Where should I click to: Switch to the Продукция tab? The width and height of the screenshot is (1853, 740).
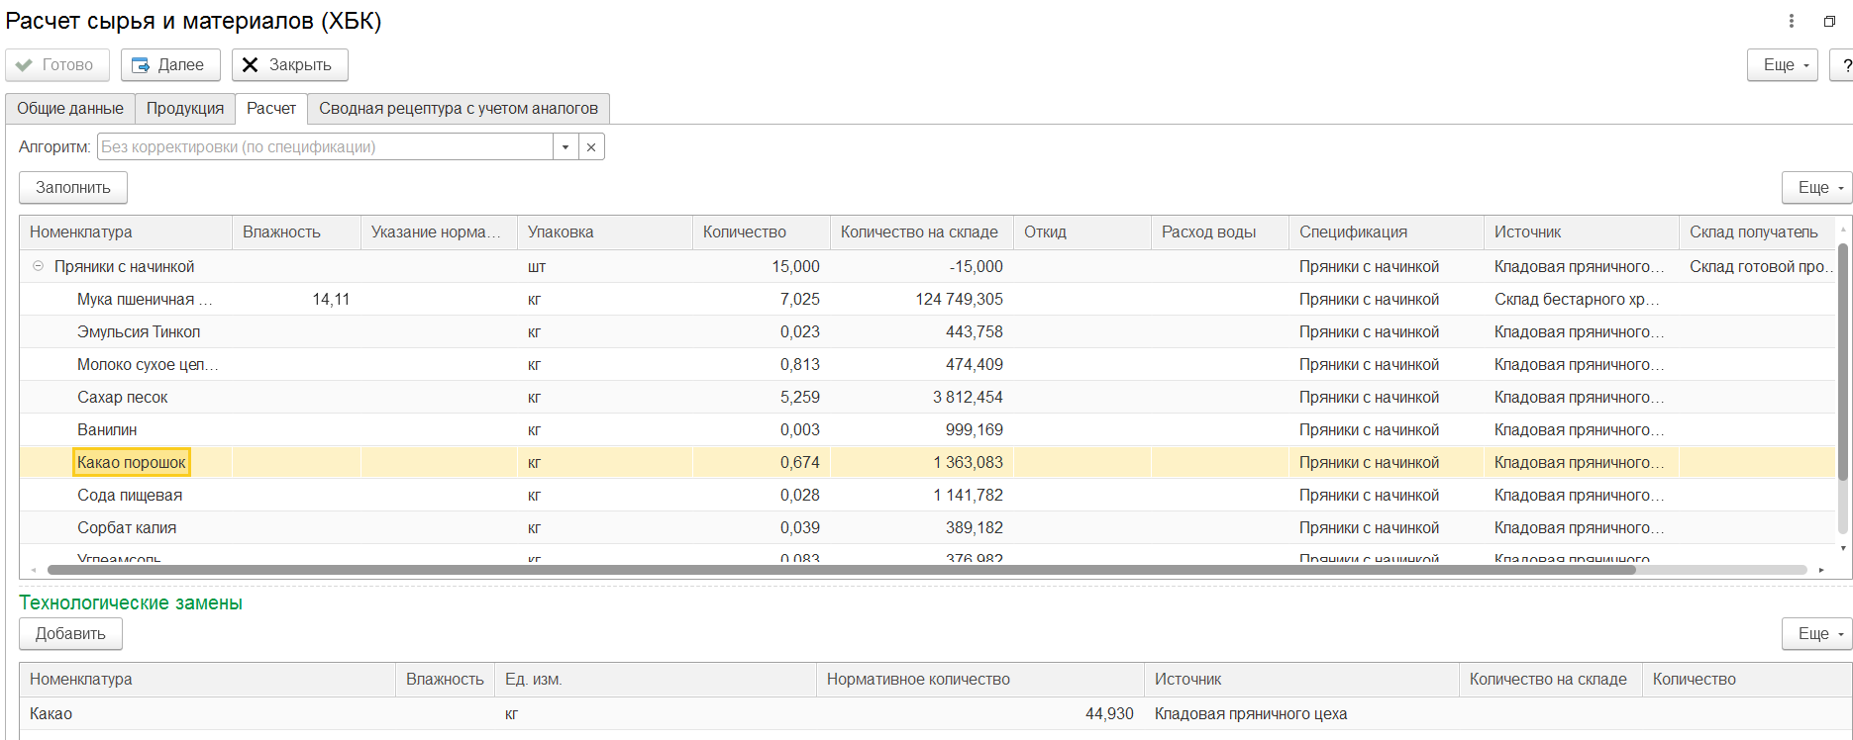[x=185, y=109]
